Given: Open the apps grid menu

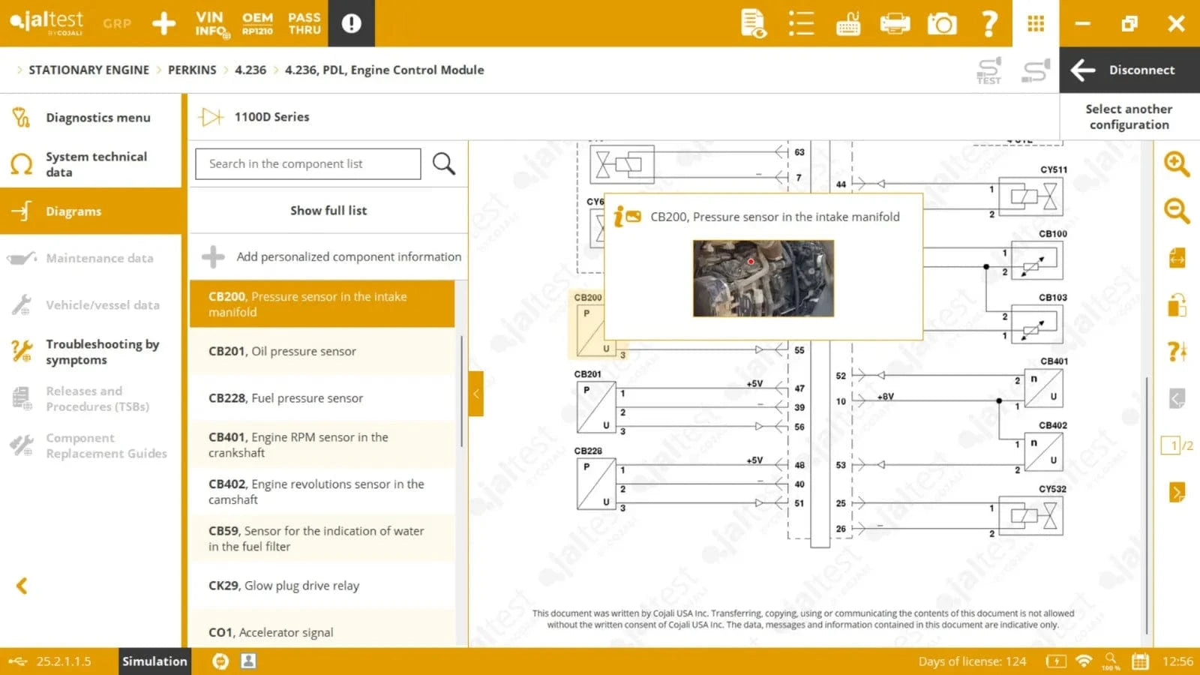Looking at the screenshot, I should click(x=1036, y=24).
